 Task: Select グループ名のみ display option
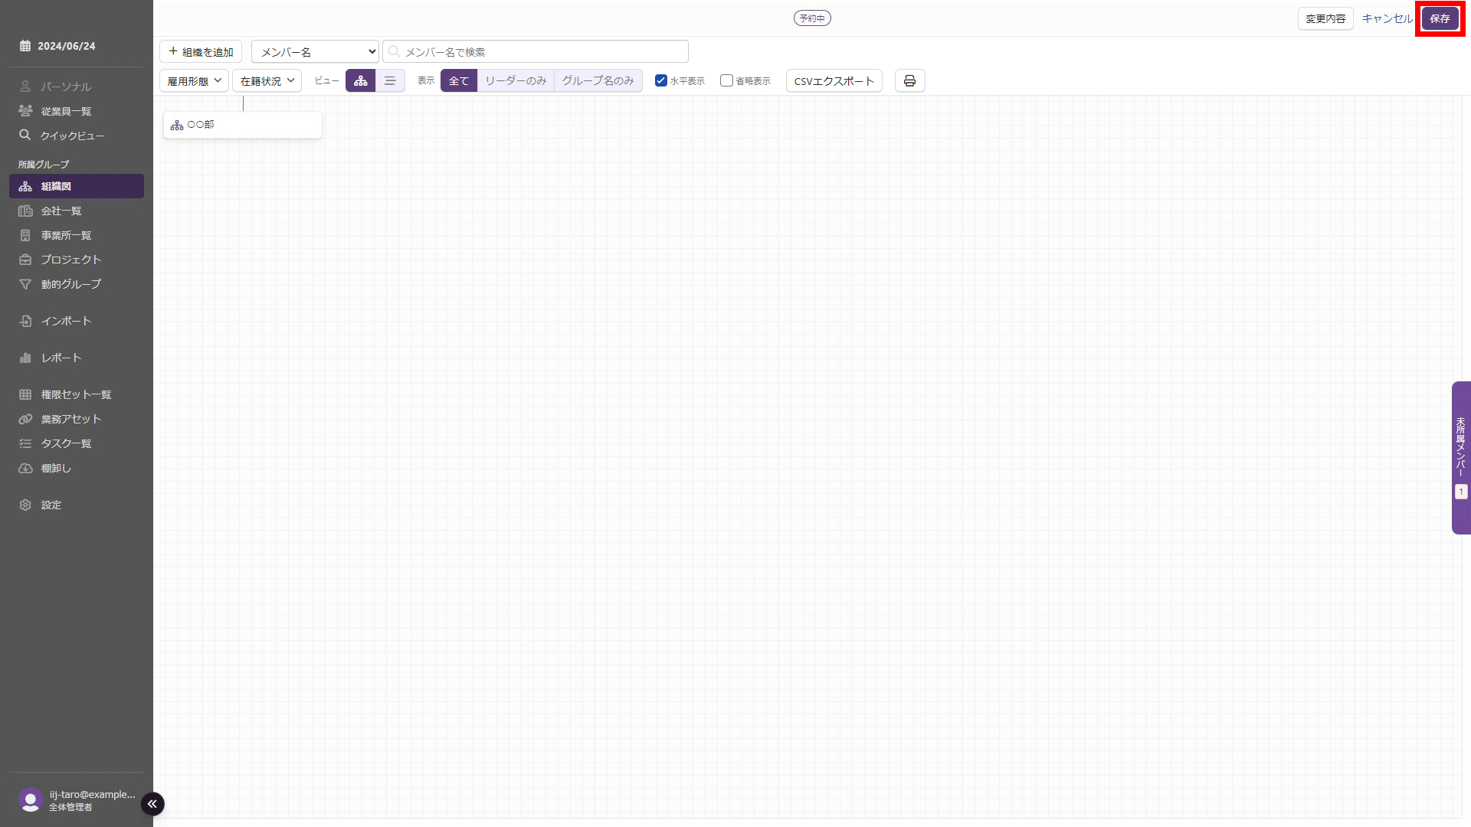point(598,80)
